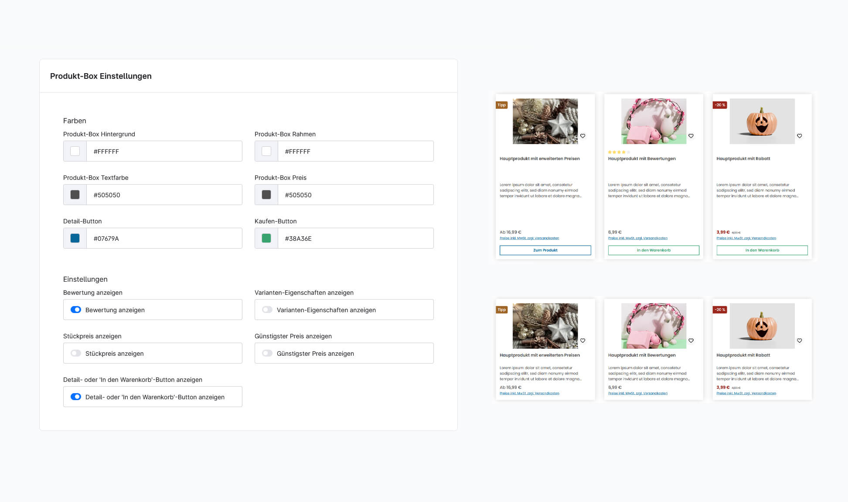848x502 pixels.
Task: Click the Zum Produkt button
Action: point(545,250)
